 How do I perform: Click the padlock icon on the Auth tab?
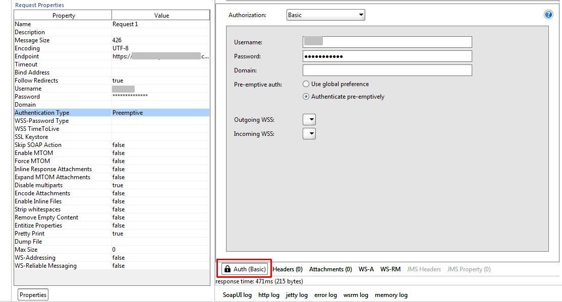click(227, 269)
